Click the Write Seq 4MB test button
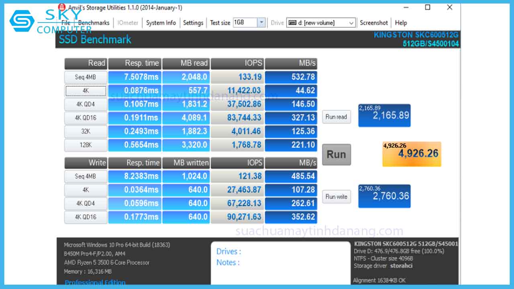This screenshot has height=289, width=514. pos(86,176)
